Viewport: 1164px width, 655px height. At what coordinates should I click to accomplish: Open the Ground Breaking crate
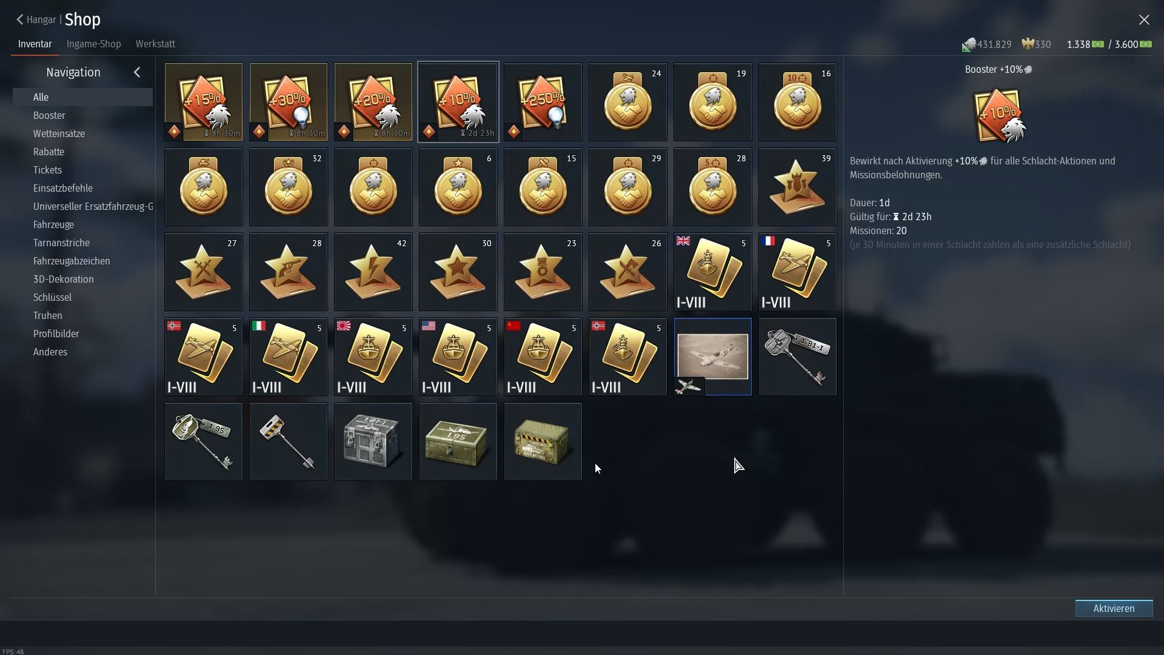coord(543,442)
